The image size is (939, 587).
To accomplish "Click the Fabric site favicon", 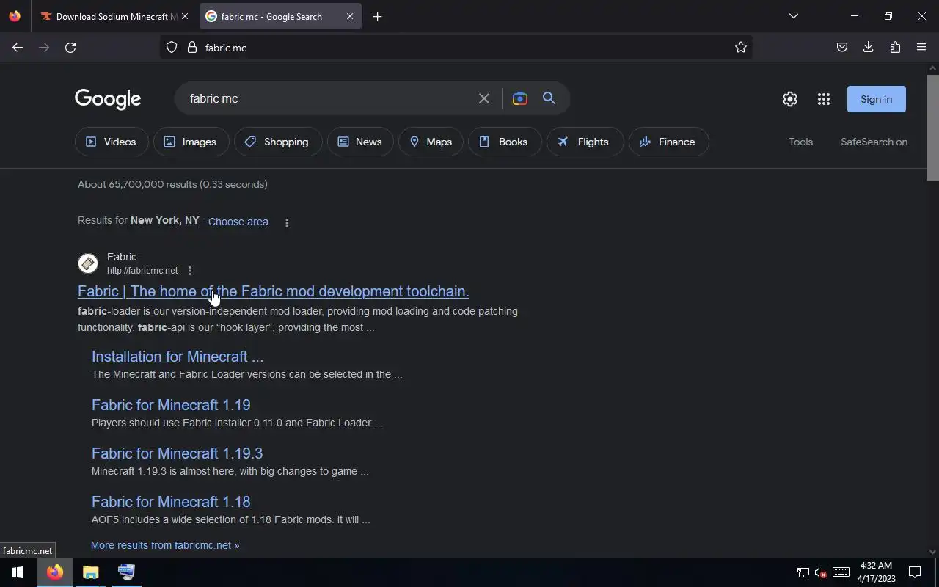I will point(88,263).
